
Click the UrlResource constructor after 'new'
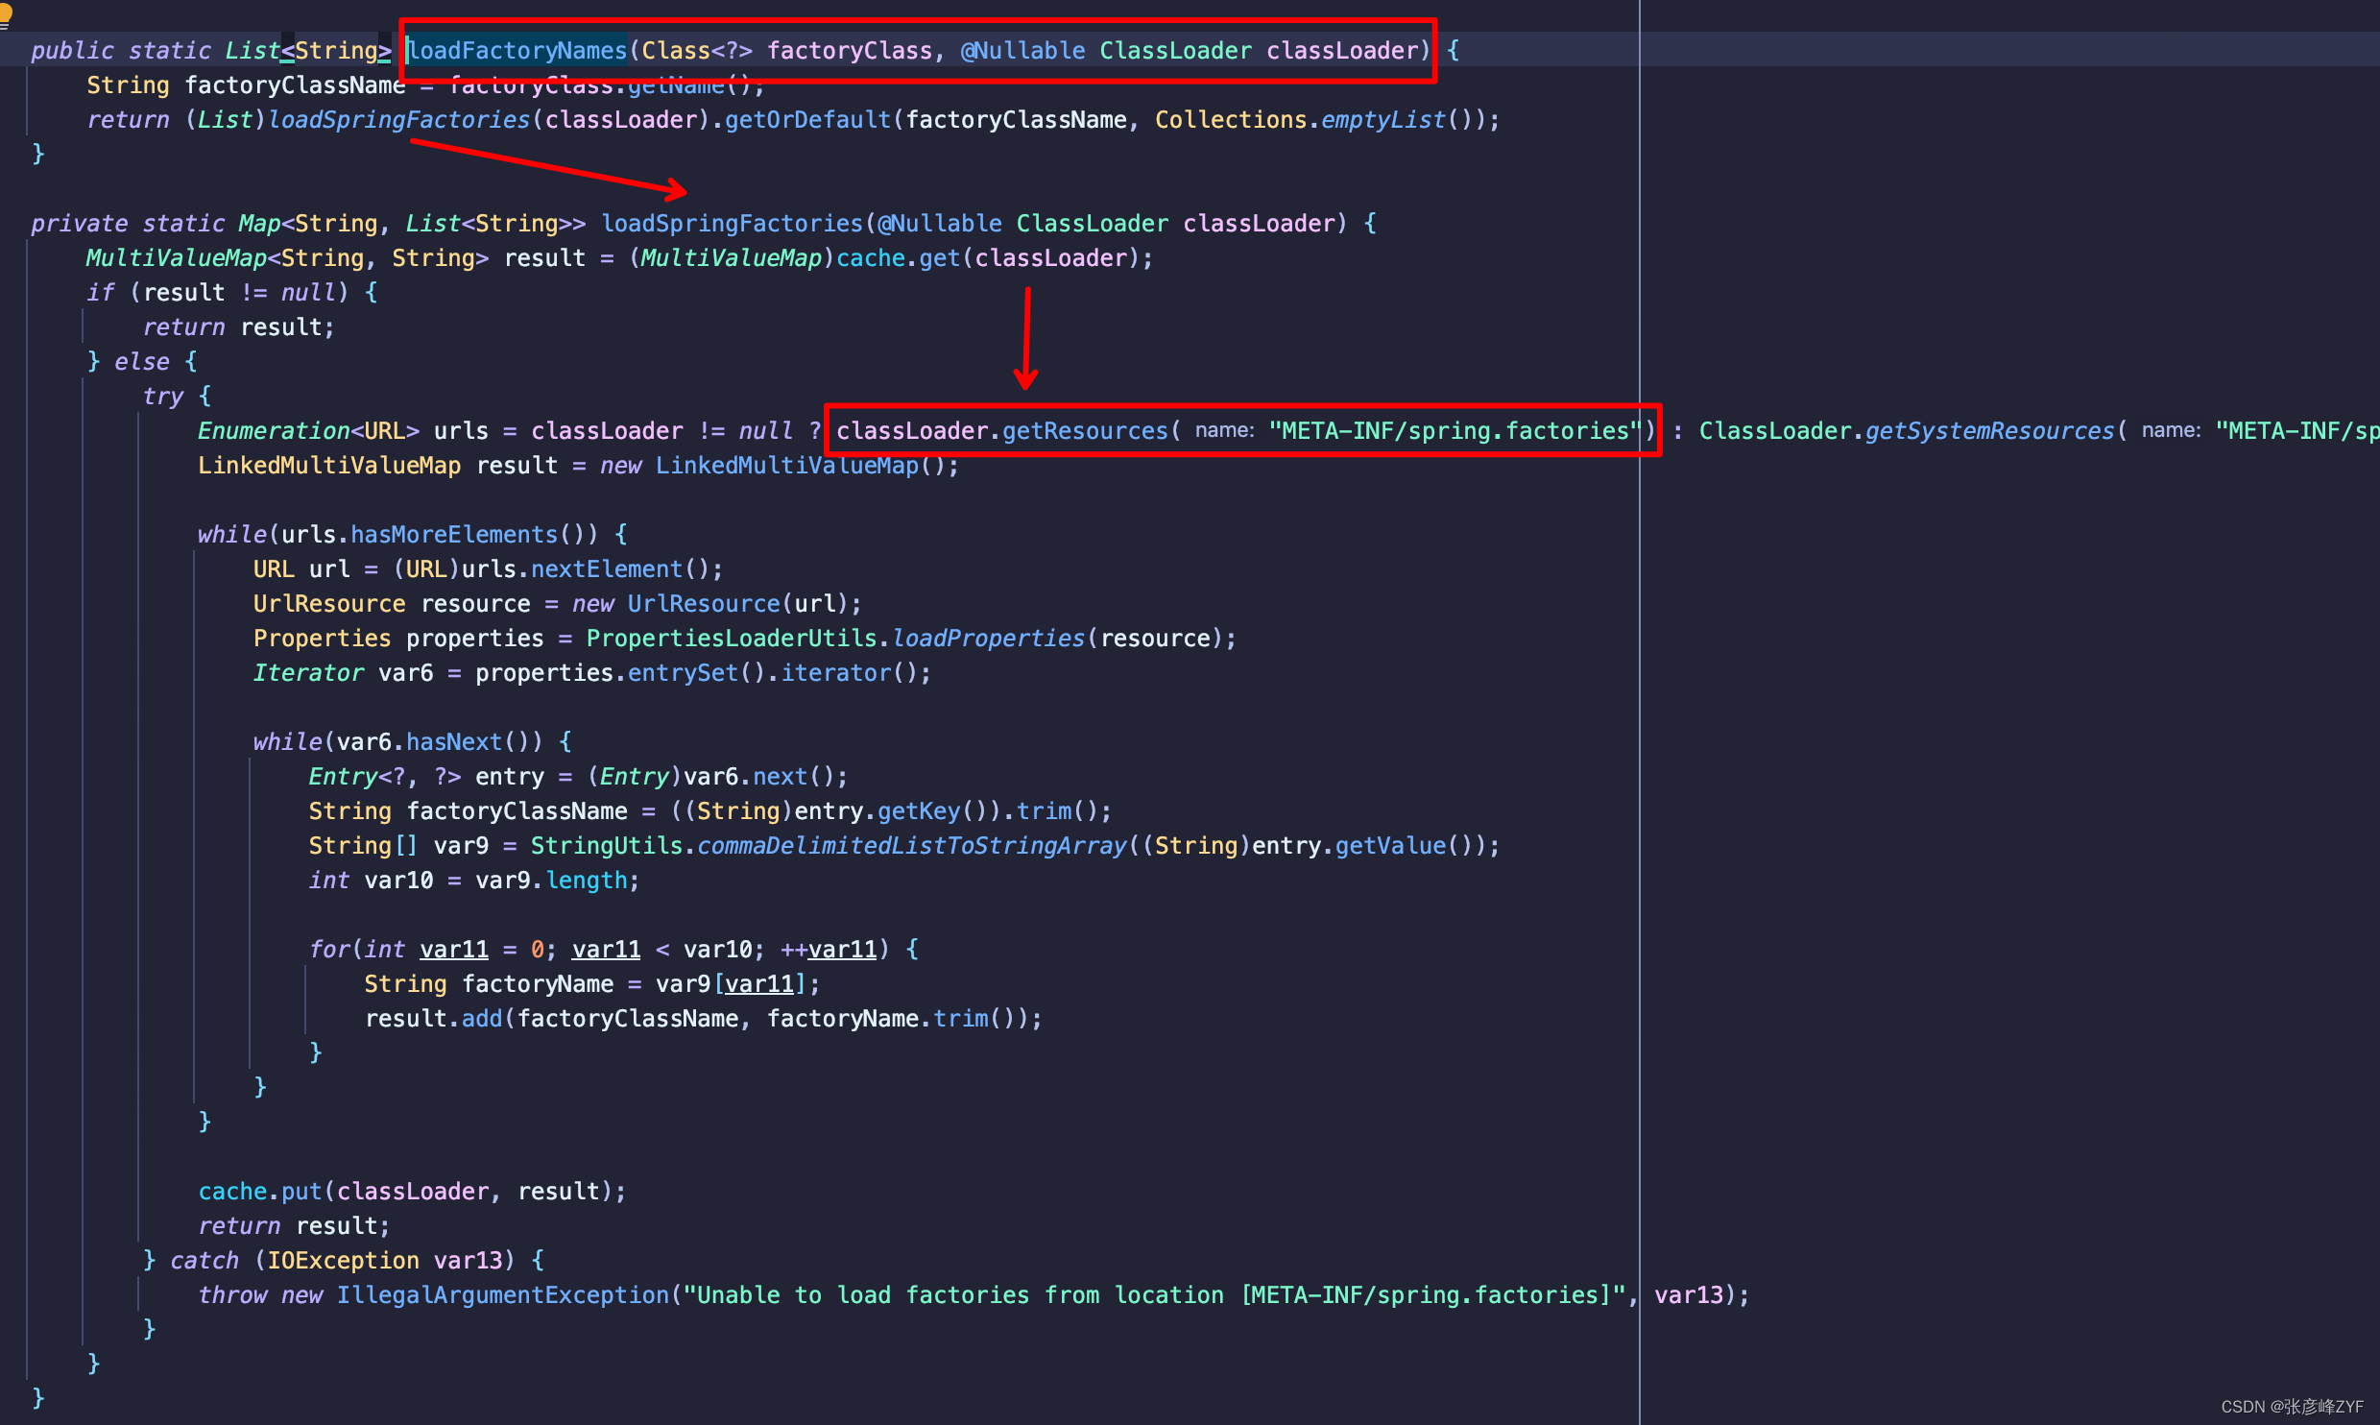(704, 603)
